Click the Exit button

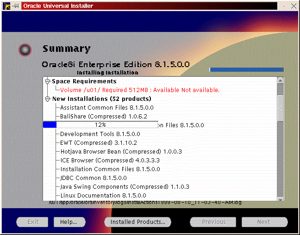coord(32,222)
